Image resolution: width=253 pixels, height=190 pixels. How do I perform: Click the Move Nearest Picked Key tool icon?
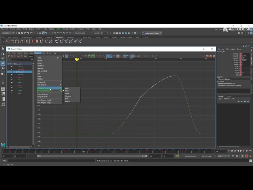[9, 56]
